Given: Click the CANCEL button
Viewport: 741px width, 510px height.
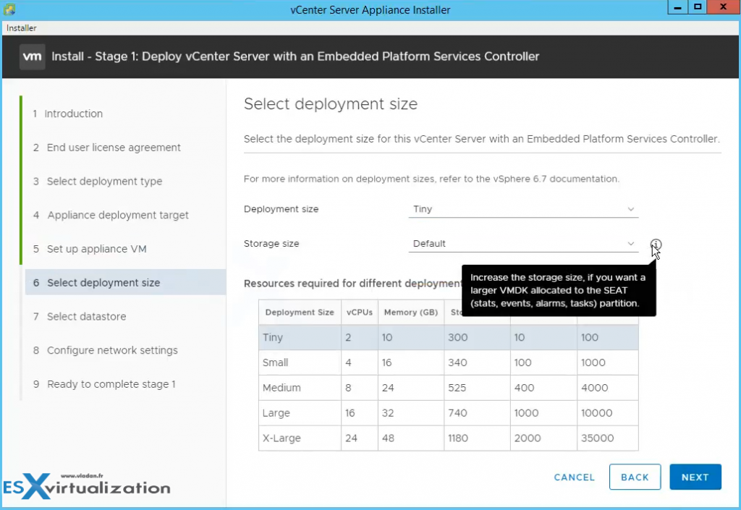Looking at the screenshot, I should (x=574, y=477).
